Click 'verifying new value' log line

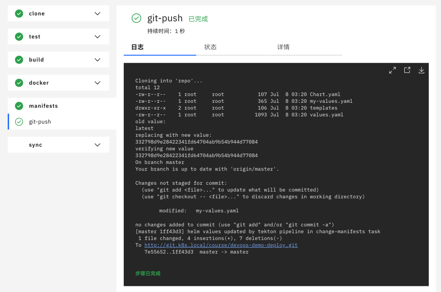[164, 149]
